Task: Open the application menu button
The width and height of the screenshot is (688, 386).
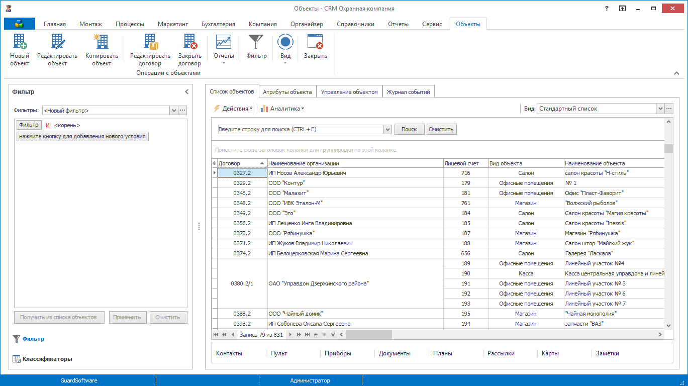Action: tap(20, 24)
